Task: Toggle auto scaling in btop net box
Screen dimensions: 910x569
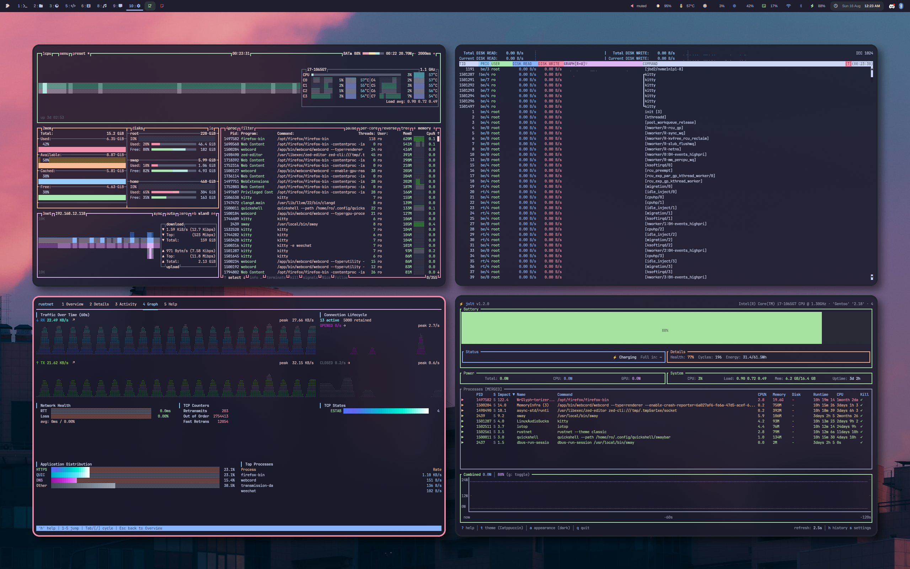Action: tap(171, 214)
